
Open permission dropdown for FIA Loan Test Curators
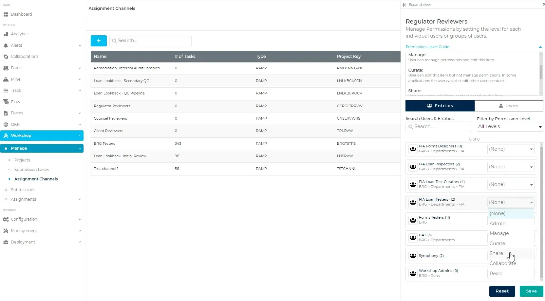point(511,185)
